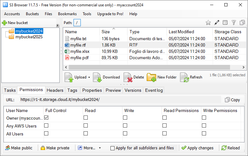Check Write Permissions for All Users
Image resolution: width=248 pixels, height=156 pixels.
(204, 134)
